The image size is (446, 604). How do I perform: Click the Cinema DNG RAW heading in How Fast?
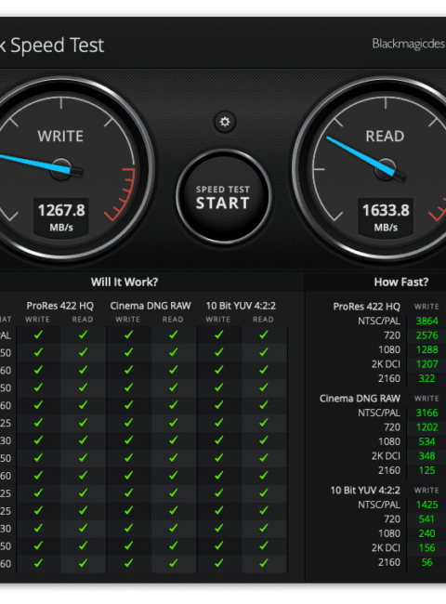point(360,399)
